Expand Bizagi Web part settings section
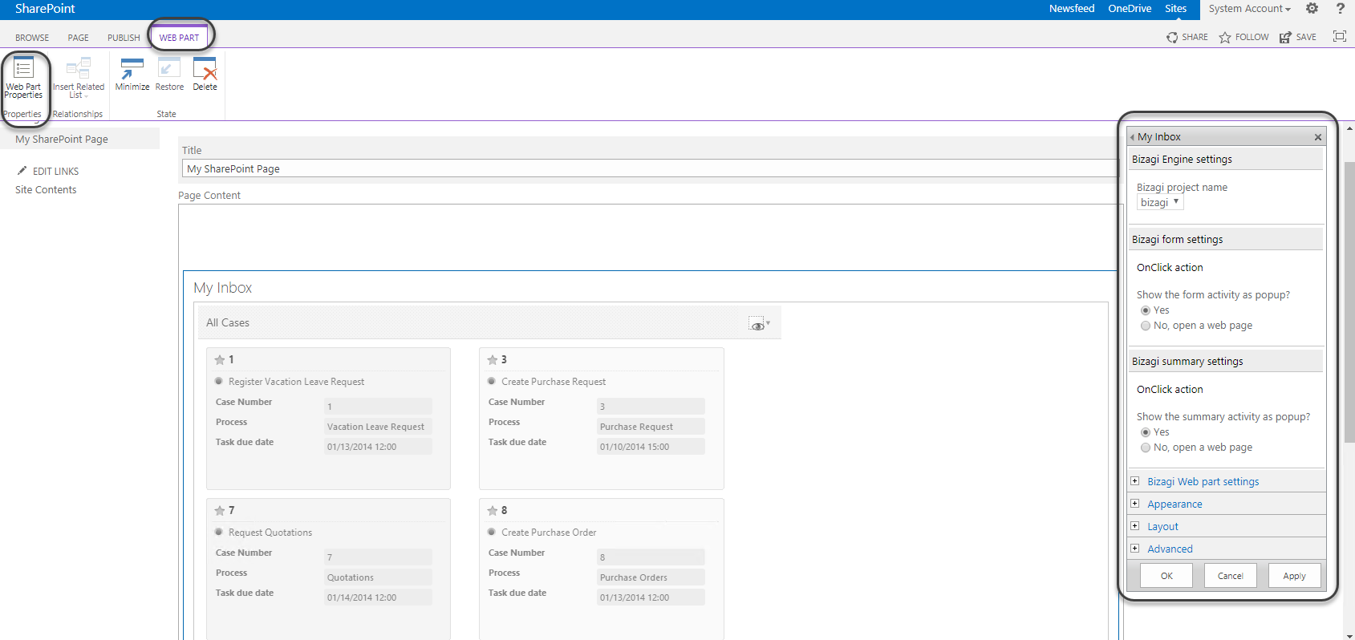Screen dimensions: 1355x640 tap(1134, 481)
